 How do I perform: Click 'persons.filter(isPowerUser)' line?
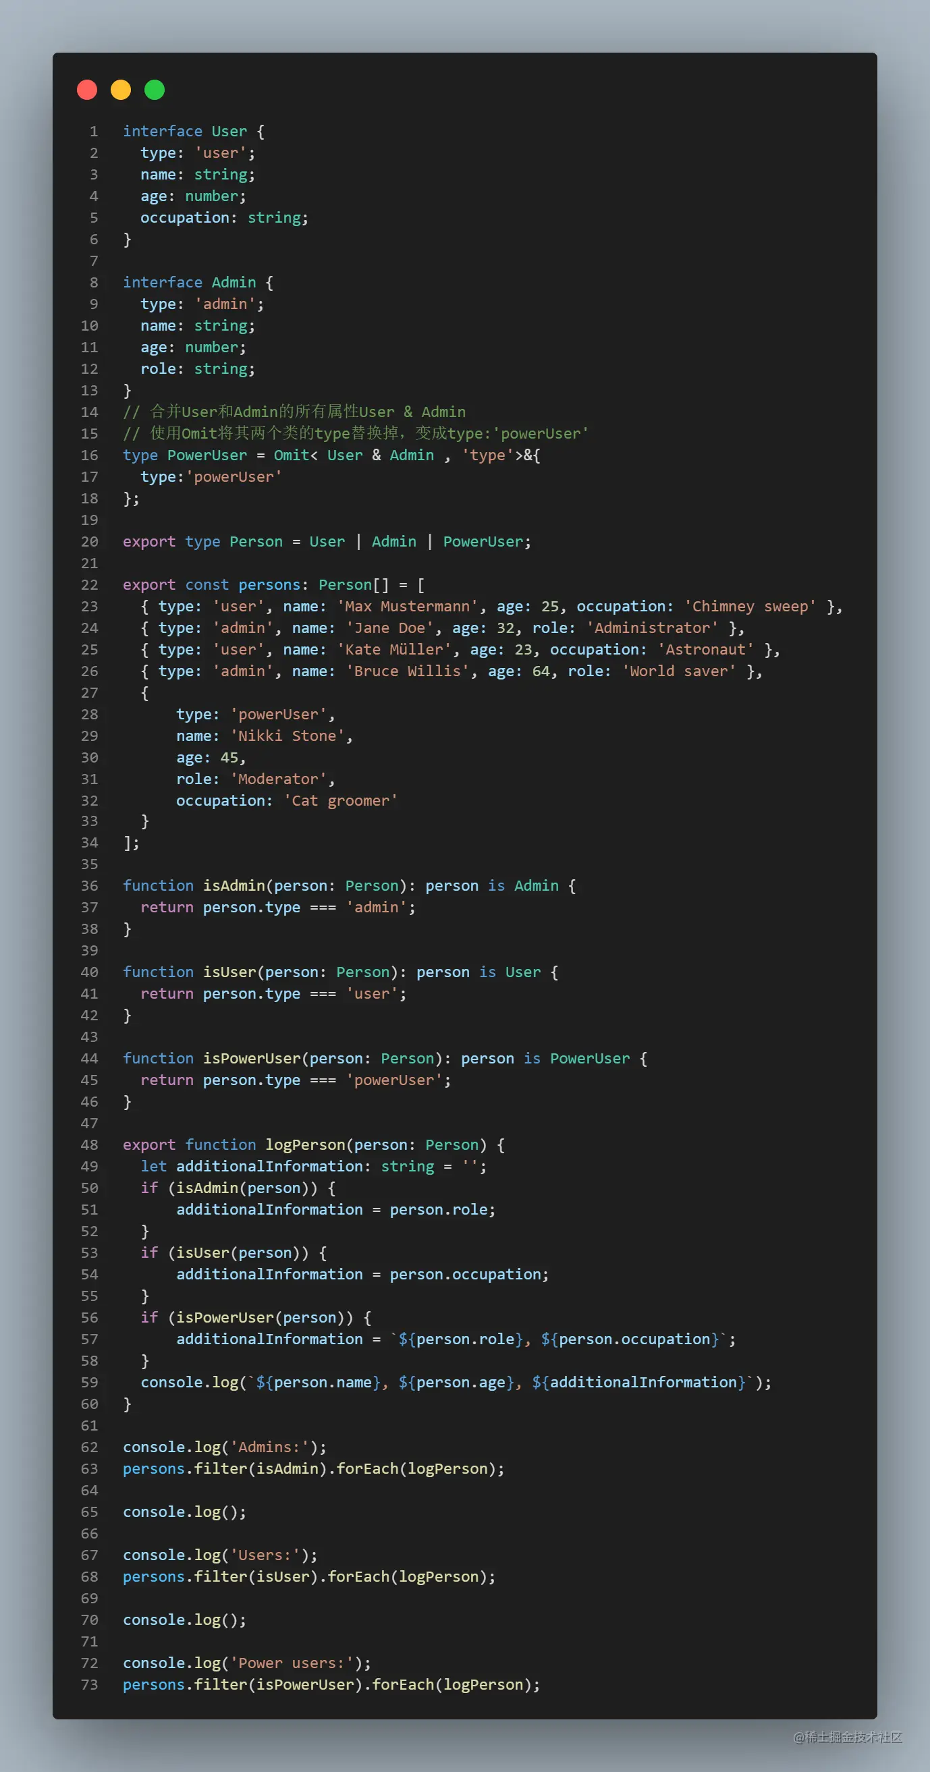[331, 1685]
